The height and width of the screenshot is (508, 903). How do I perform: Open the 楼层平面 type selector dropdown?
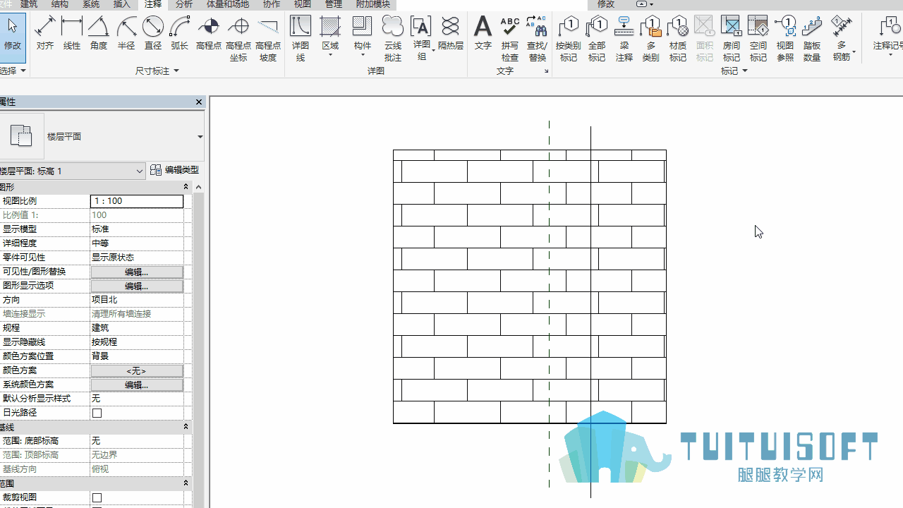point(200,137)
